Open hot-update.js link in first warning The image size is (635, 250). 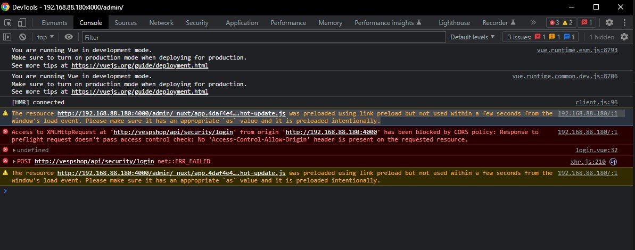coord(171,113)
